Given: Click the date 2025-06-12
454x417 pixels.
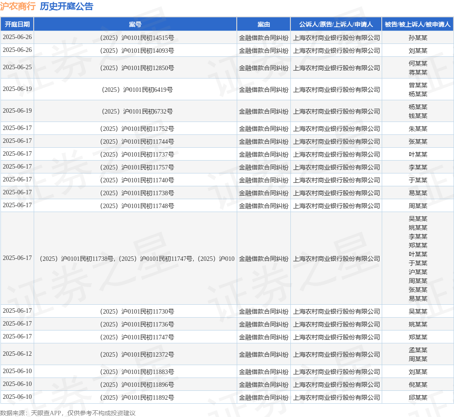Looking at the screenshot, I should pos(17,354).
